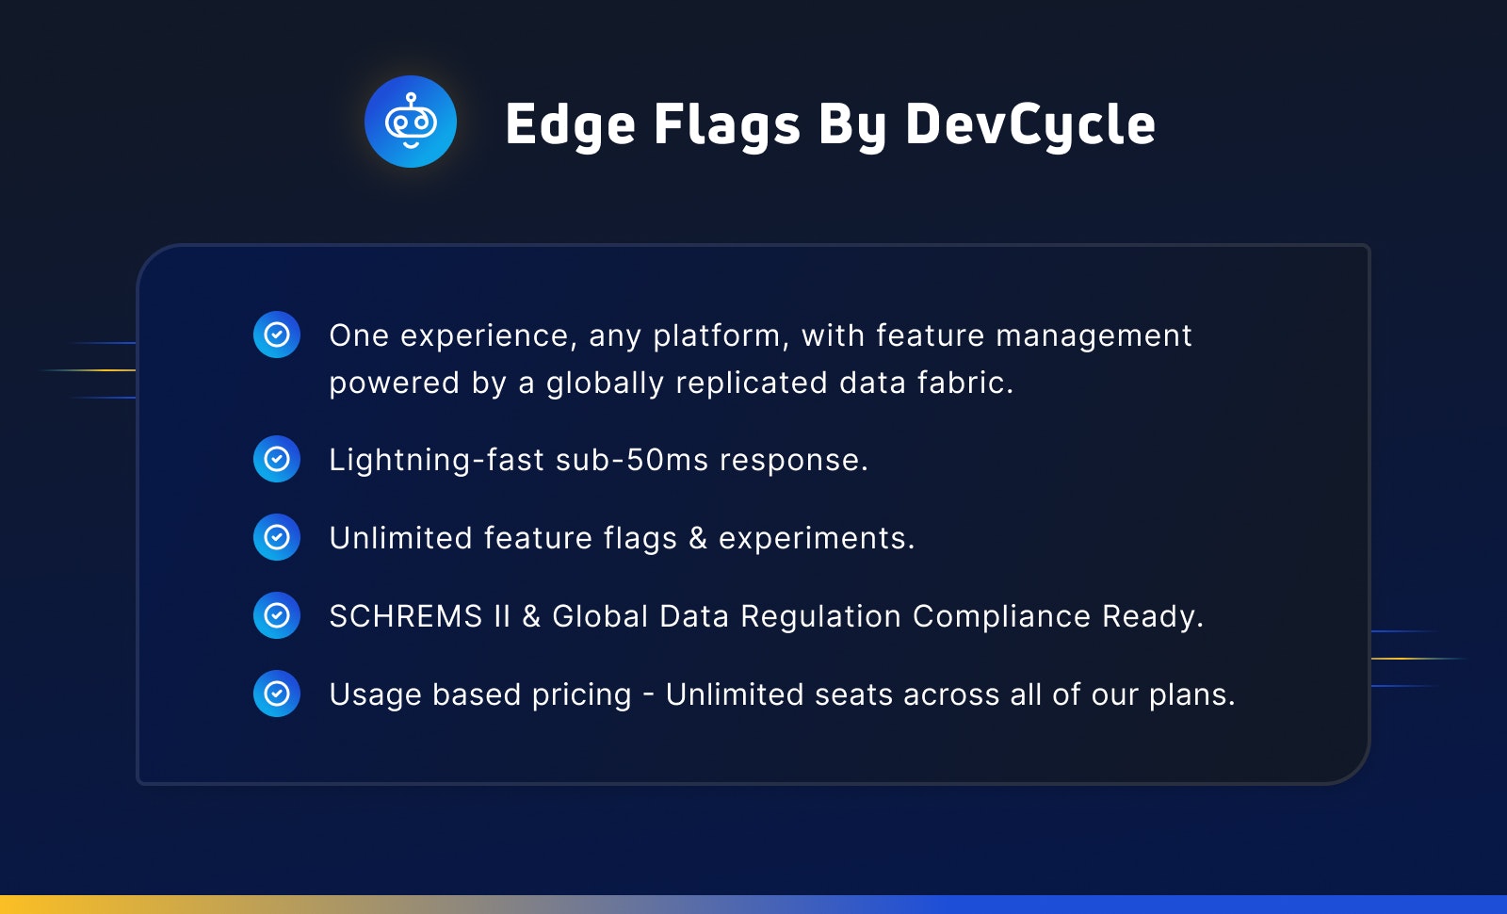Click the One experience, any platform text line
The height and width of the screenshot is (914, 1507).
(760, 335)
